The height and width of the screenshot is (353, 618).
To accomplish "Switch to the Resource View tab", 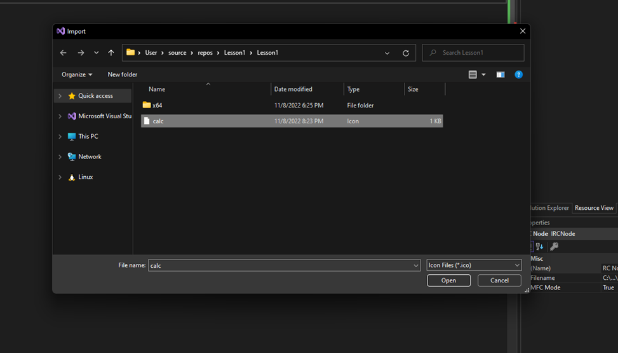I will coord(594,208).
